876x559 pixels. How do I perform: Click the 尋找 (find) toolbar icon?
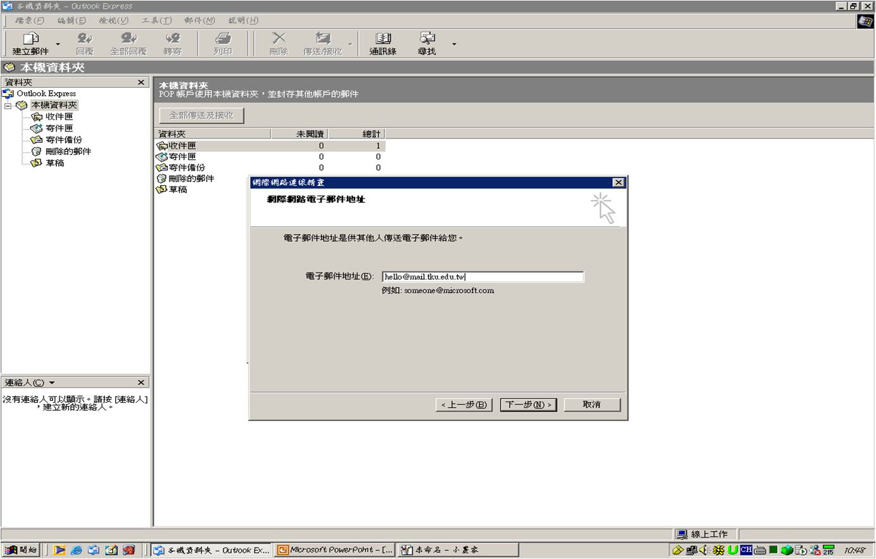point(427,43)
